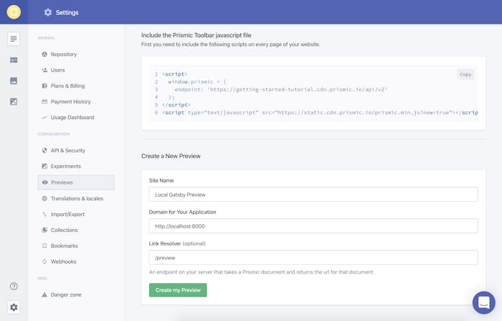Focus the Domain for Your Application field

(x=313, y=225)
